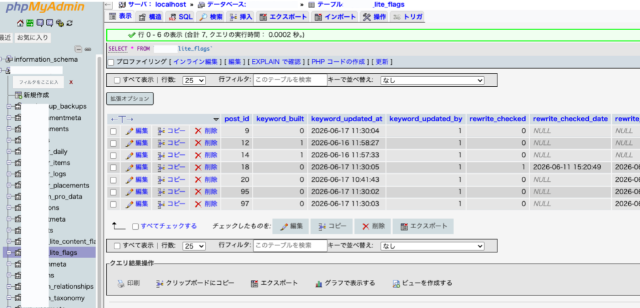This screenshot has width=640, height=308.
Task: Click the database icon beside information_schema
Action: pyautogui.click(x=9, y=59)
